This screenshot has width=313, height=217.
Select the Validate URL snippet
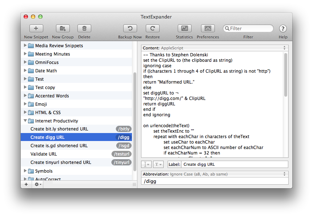76,154
